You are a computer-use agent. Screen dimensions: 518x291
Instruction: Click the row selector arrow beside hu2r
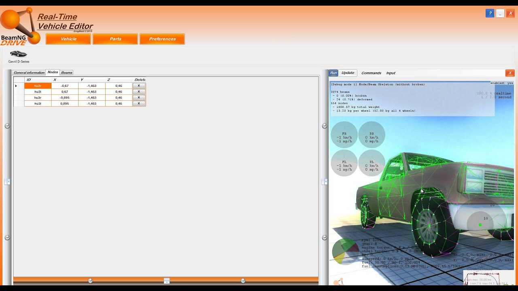tap(16, 86)
